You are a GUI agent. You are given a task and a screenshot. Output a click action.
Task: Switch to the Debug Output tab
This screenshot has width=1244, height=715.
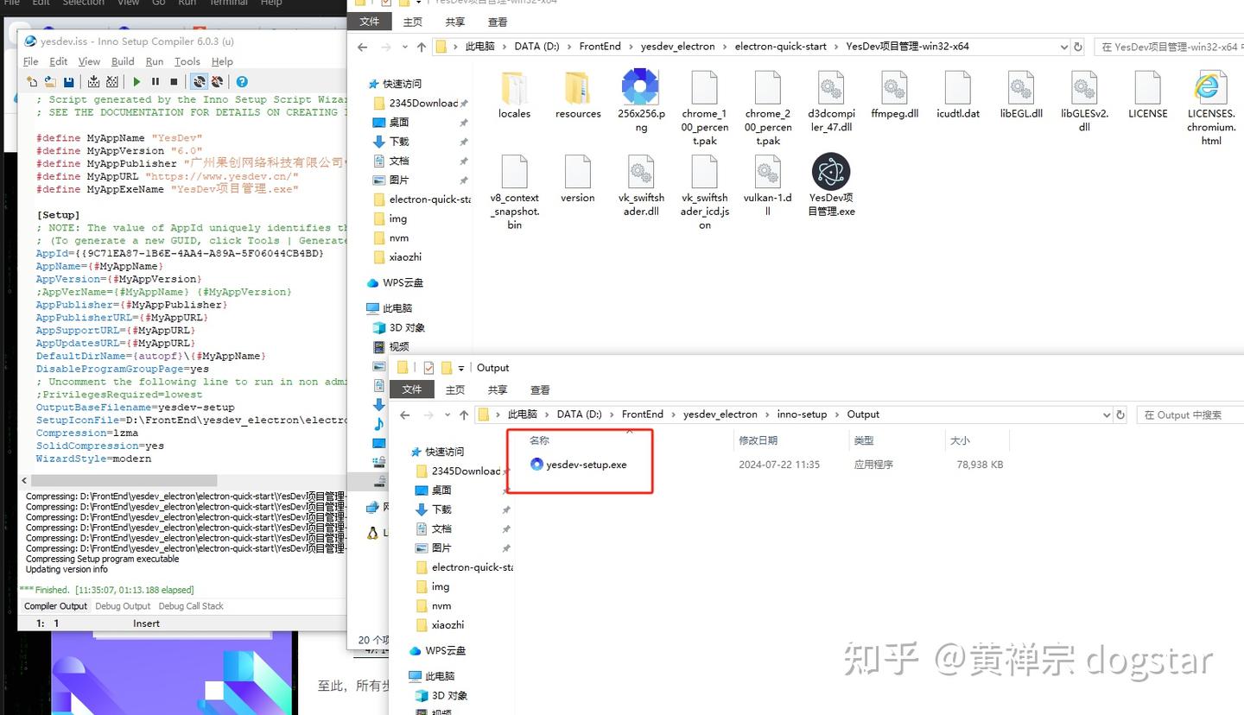point(122,605)
